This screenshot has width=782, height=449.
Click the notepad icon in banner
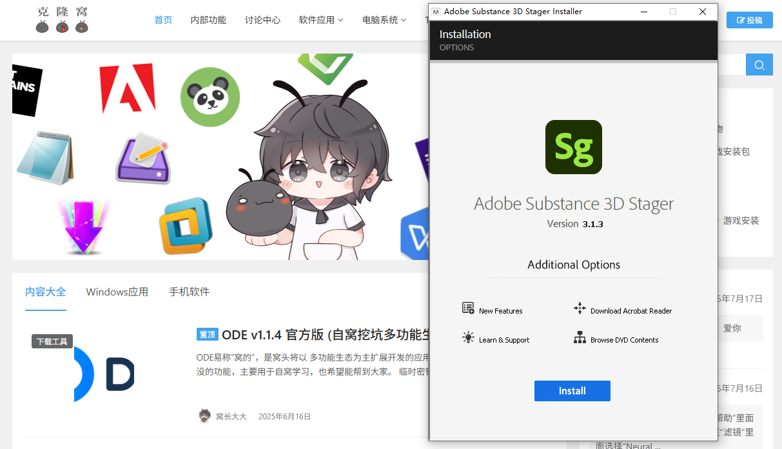coord(46,157)
